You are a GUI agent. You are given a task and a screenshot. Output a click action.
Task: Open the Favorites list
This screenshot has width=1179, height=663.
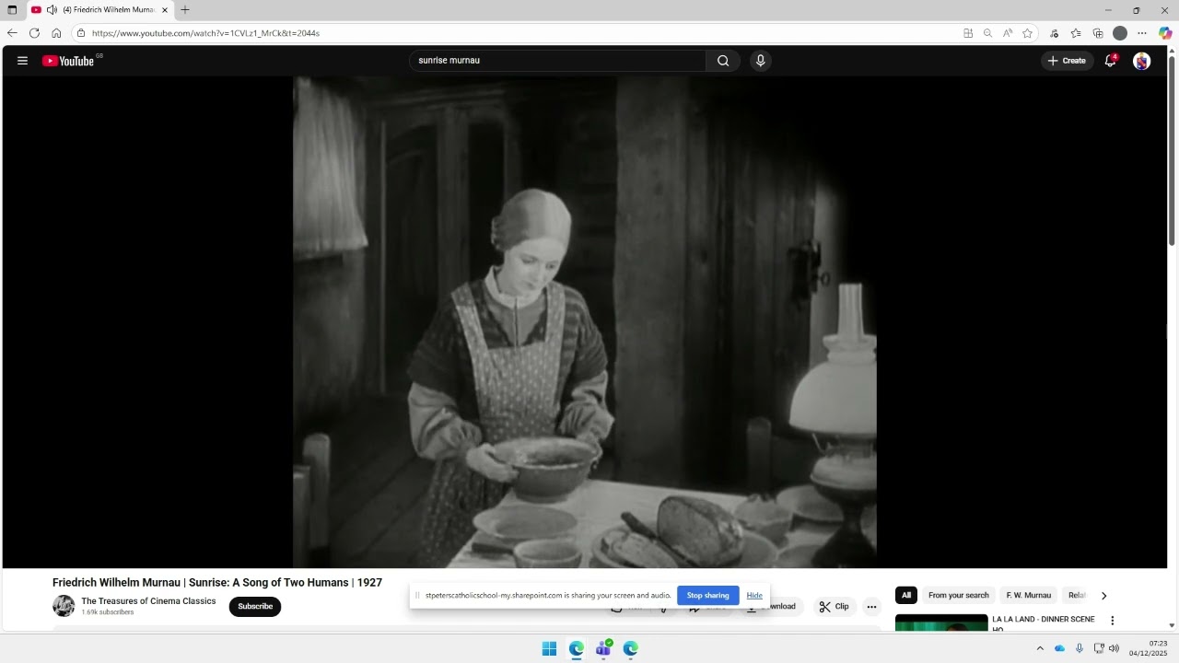click(x=1076, y=33)
